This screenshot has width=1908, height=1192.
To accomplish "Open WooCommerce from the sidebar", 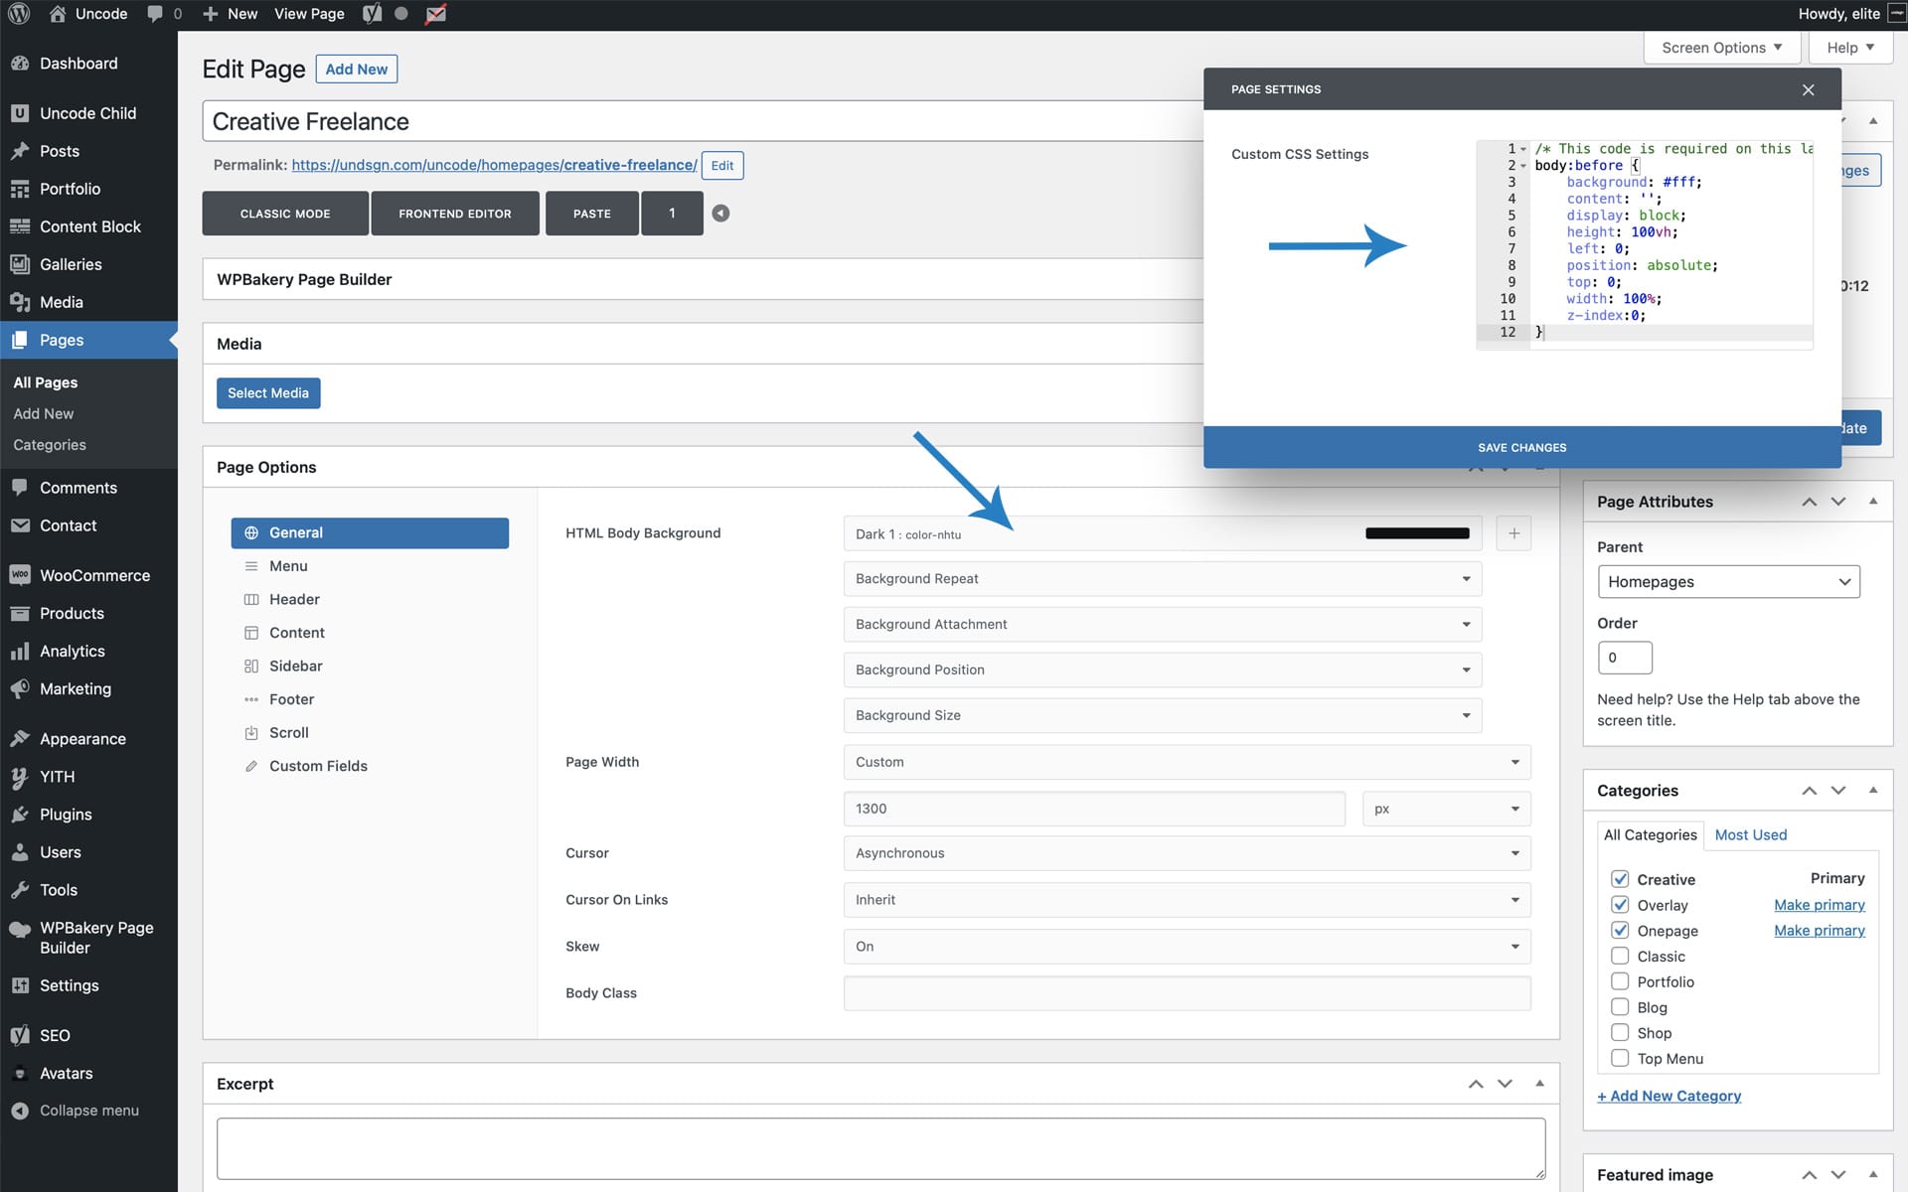I will (93, 575).
